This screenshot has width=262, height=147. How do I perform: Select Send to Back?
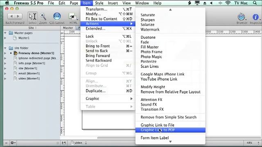coord(108,51)
